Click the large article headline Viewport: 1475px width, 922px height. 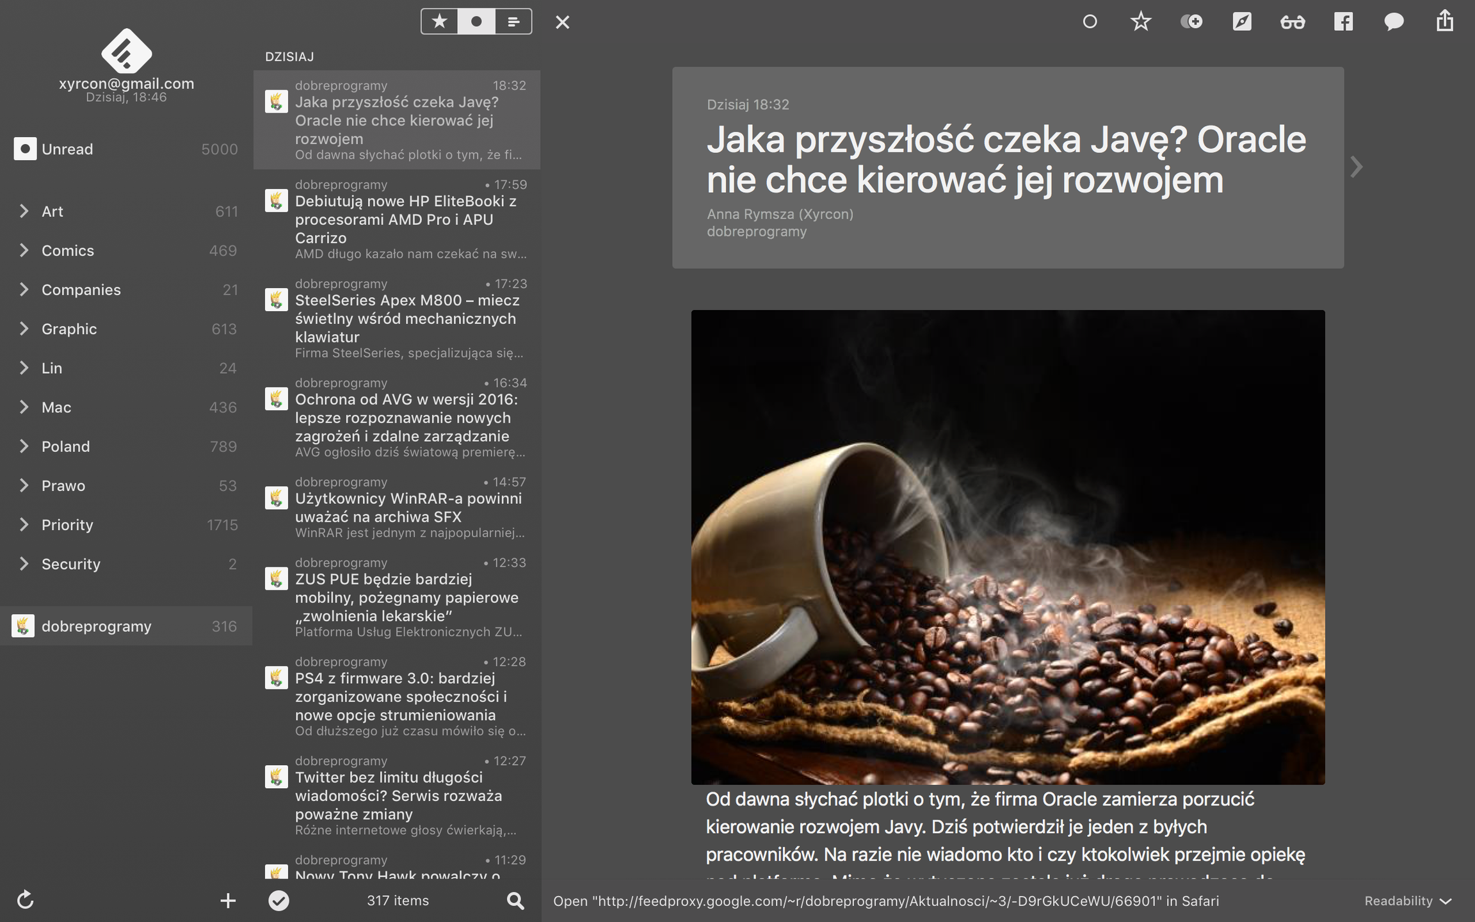[1006, 159]
